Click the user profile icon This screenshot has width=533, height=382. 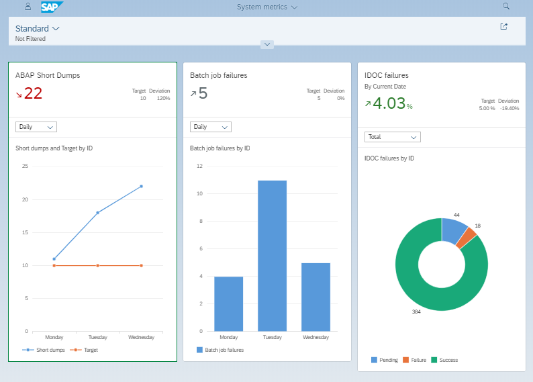(28, 7)
